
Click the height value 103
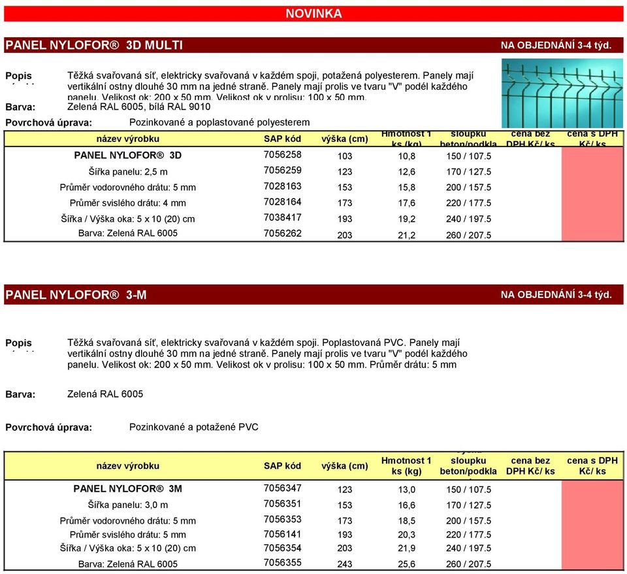click(x=345, y=156)
